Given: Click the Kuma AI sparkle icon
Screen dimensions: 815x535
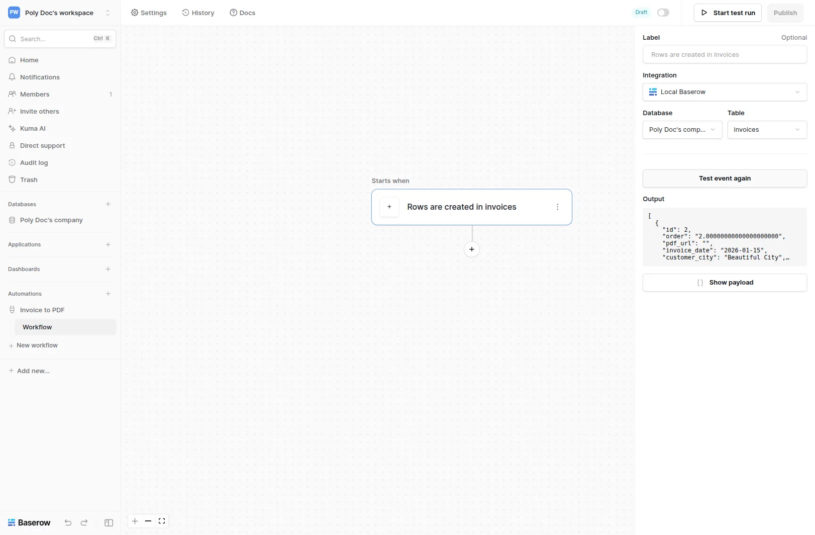Looking at the screenshot, I should [x=12, y=128].
